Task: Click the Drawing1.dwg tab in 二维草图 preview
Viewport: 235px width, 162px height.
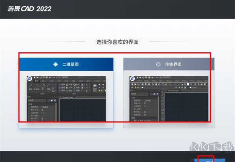Action: [67, 96]
